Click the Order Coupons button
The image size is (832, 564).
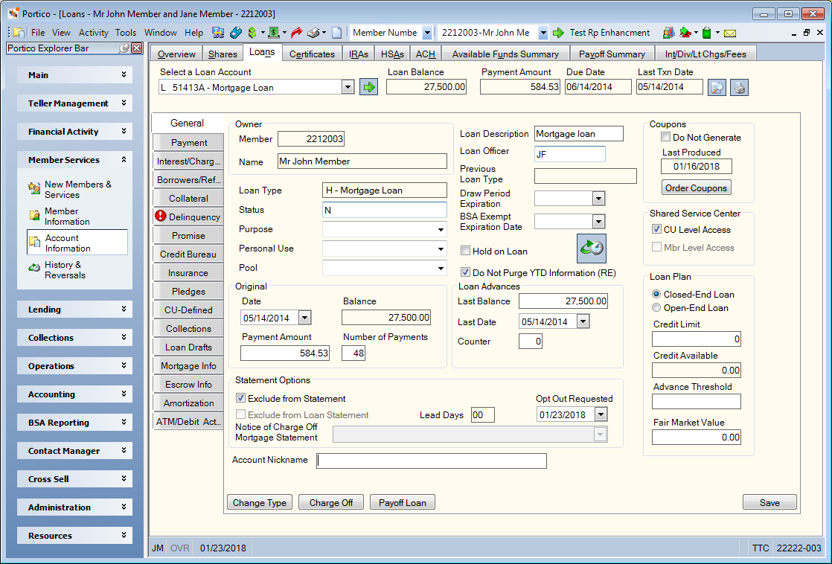(696, 188)
